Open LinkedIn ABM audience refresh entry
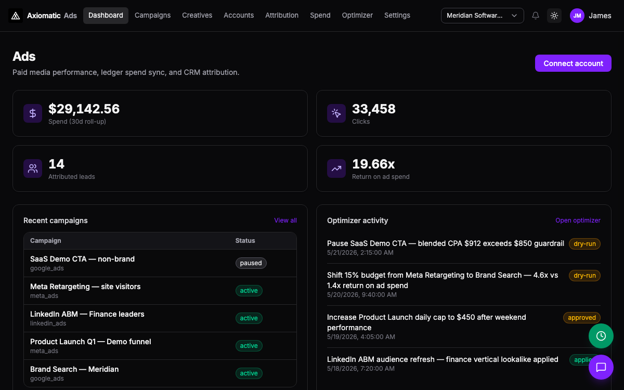624x390 pixels. [464, 363]
